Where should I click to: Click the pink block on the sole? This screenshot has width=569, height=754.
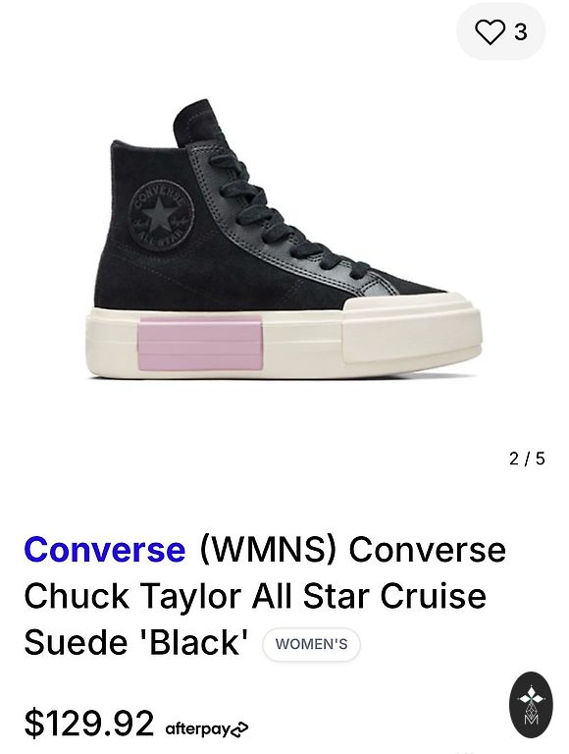tap(200, 347)
